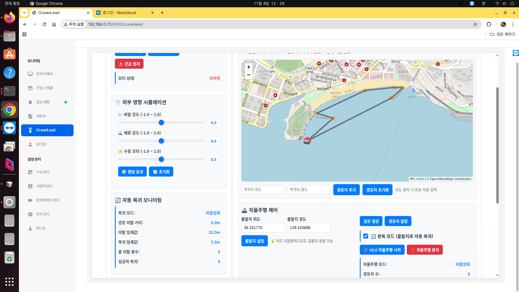The height and width of the screenshot is (292, 519).
Task: Select 레포트 in the sidebar menu
Action: 41,116
